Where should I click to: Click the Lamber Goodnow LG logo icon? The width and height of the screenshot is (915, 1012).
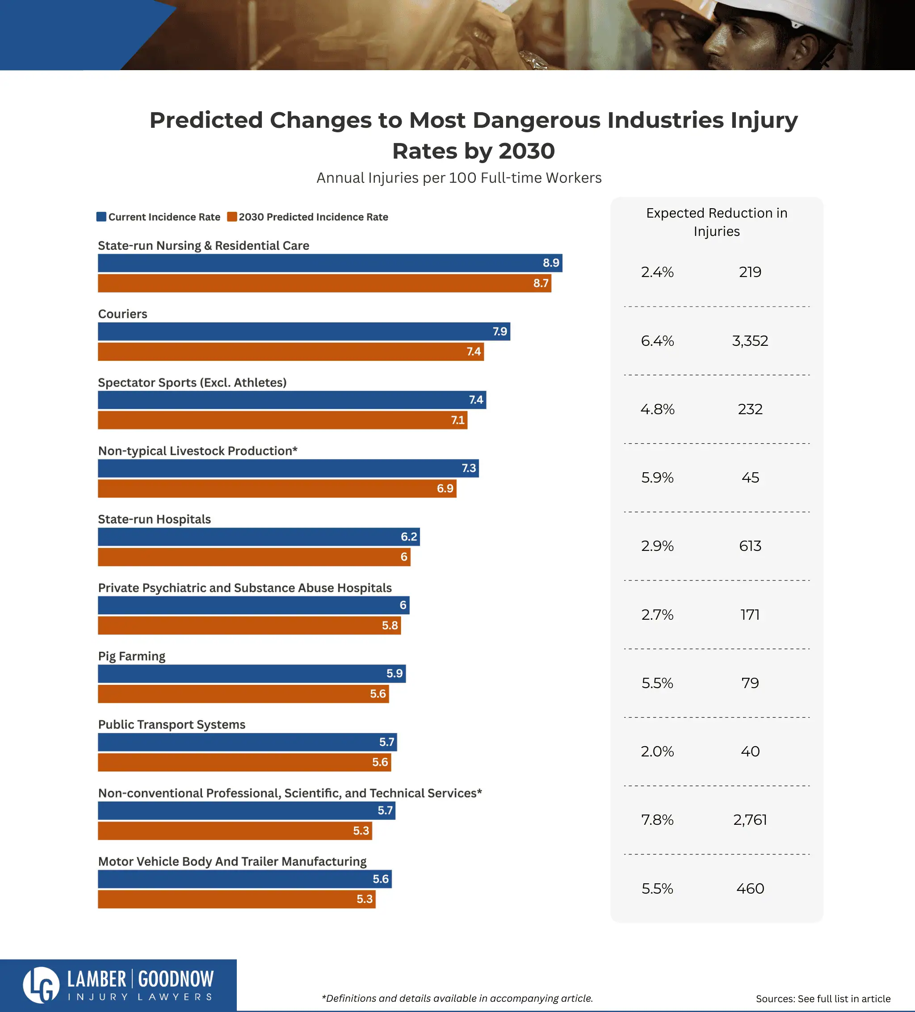point(41,984)
